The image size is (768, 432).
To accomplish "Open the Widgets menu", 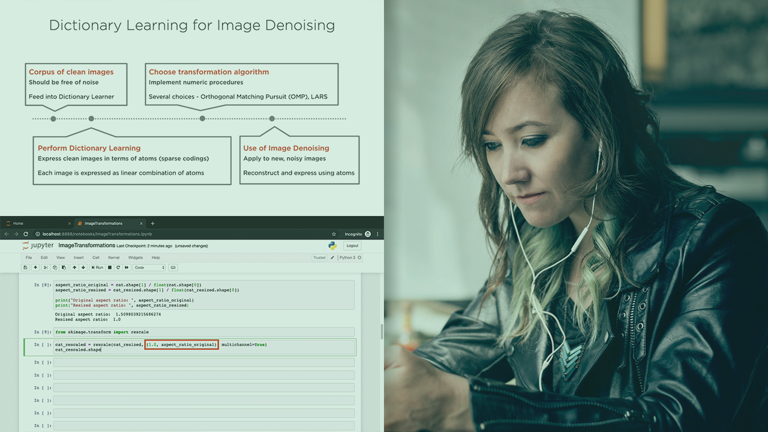I will [x=136, y=257].
